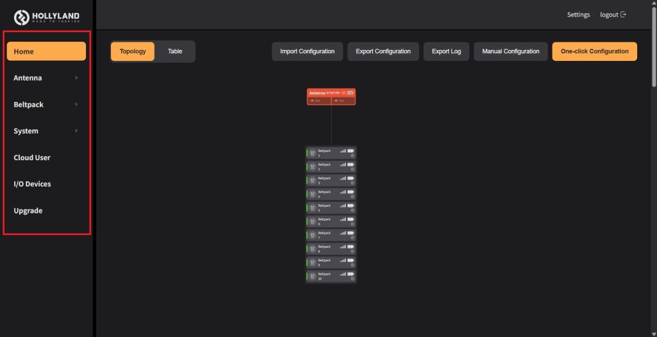
Task: Click the Antenna node settings icon
Action: 344,93
